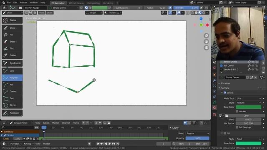
Task: Open the timeline Marker menu
Action: (x=46, y=144)
